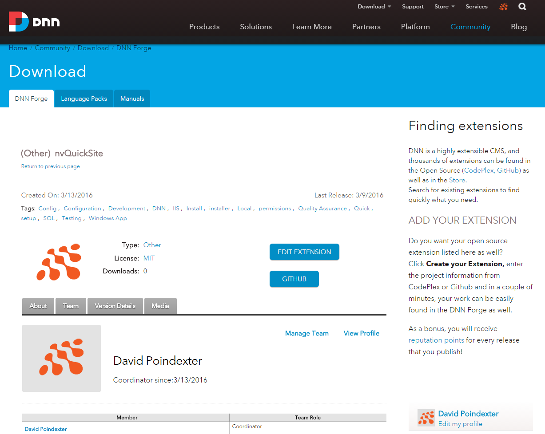Click the Quick tag
545x434 pixels.
pyautogui.click(x=362, y=208)
